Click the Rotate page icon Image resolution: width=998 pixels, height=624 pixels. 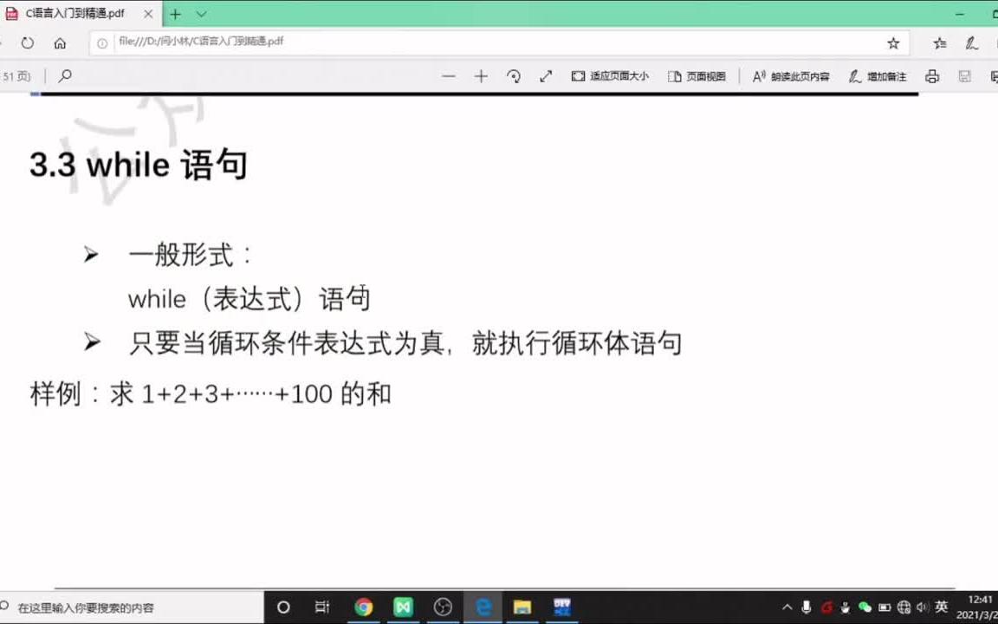515,76
